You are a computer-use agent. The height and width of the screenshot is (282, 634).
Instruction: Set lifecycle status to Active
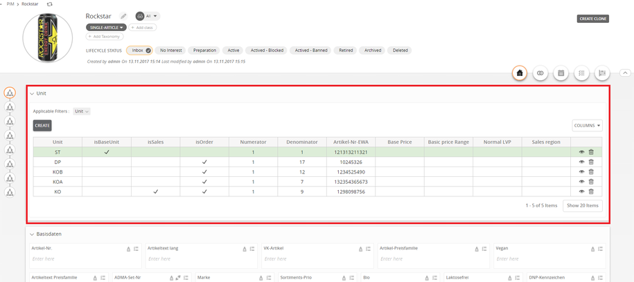[233, 50]
